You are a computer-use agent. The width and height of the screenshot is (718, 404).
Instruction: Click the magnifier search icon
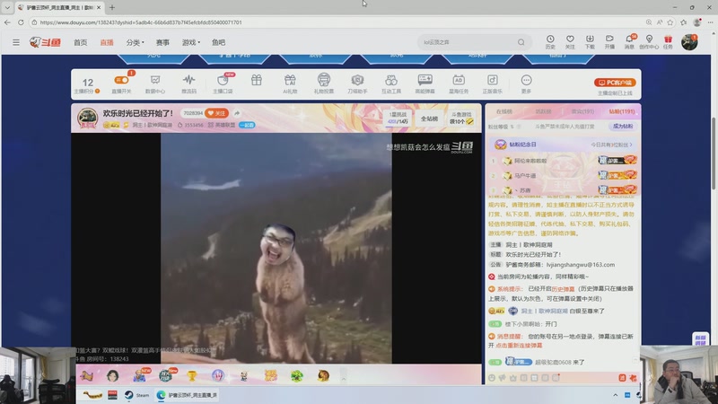click(x=521, y=42)
